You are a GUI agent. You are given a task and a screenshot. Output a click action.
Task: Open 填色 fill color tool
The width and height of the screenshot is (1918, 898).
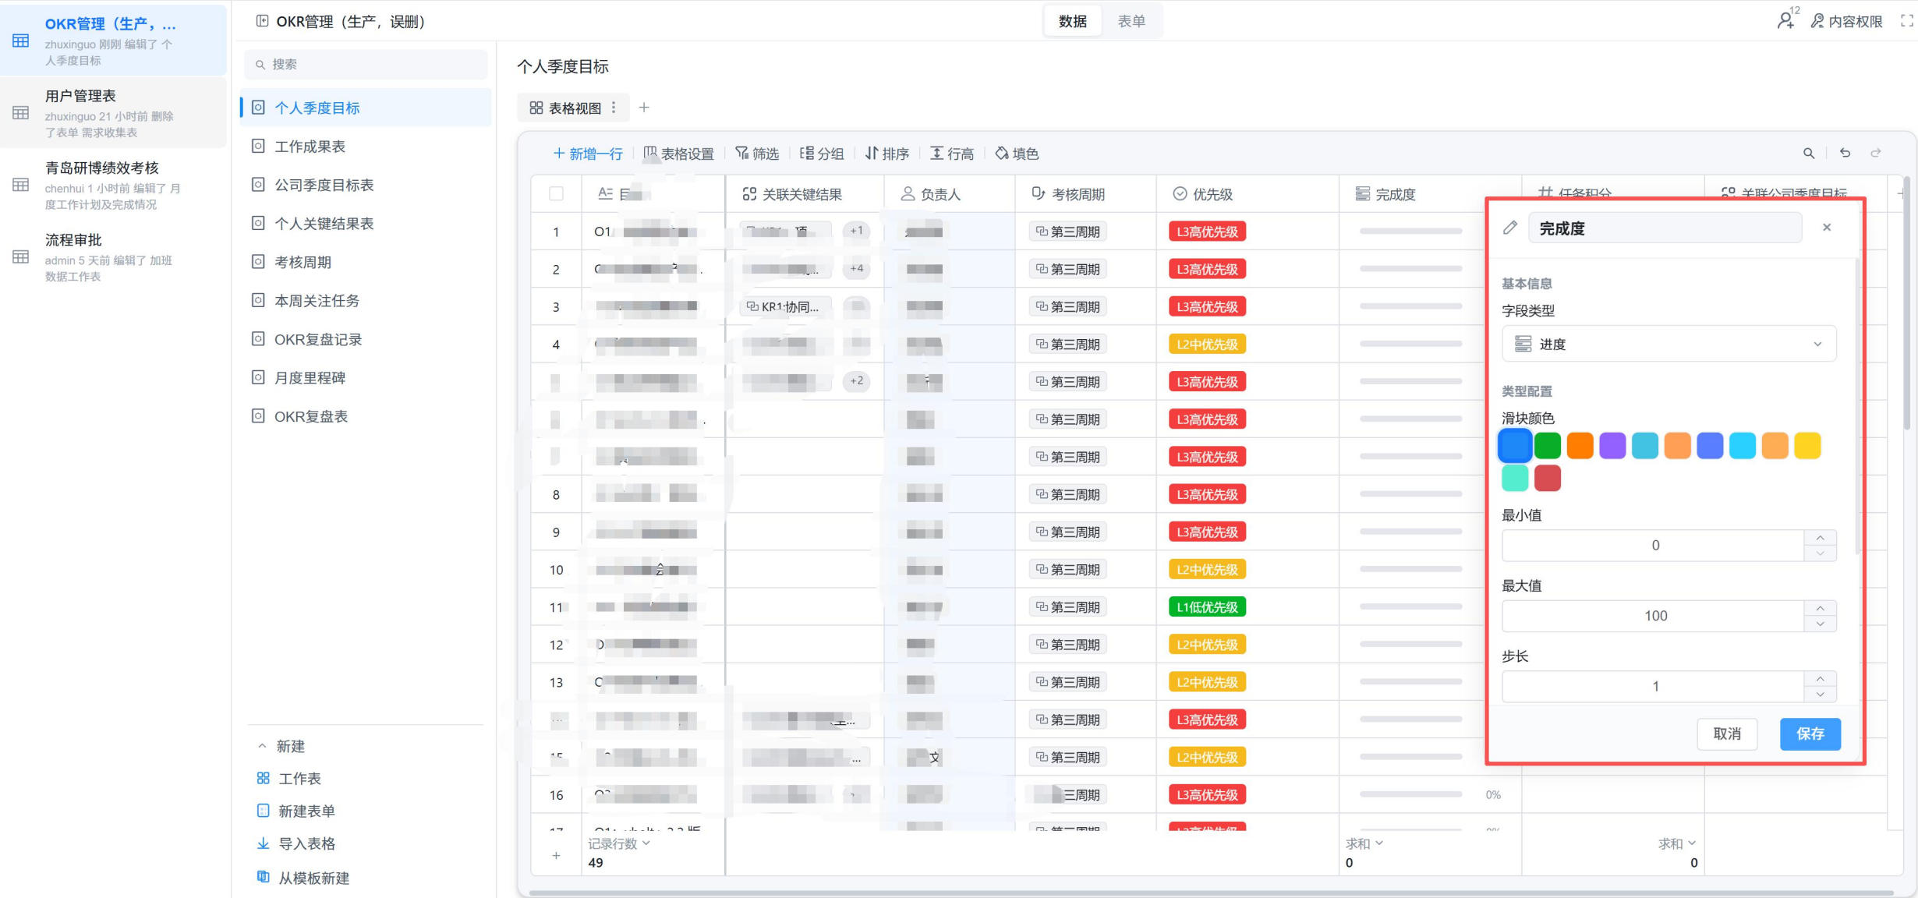[x=1017, y=154]
